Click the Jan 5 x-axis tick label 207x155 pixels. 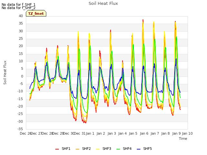coord(133,133)
